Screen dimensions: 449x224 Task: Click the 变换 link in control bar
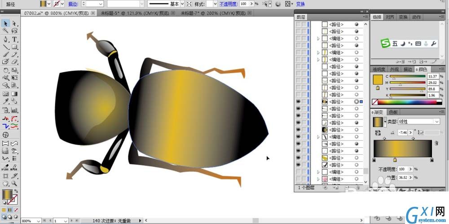tap(300, 4)
